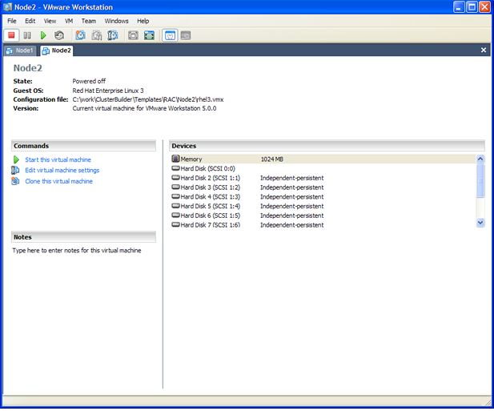Select Hard Disk 5 (SCSI 1:4) label
Image resolution: width=494 pixels, height=411 pixels.
coord(210,206)
